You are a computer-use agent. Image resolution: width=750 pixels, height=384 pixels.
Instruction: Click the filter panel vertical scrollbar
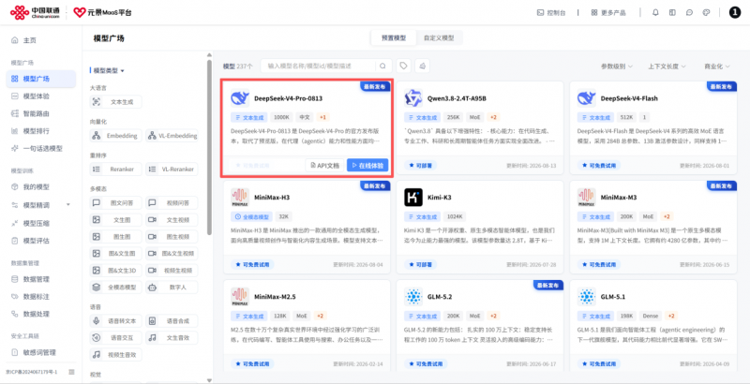click(209, 147)
